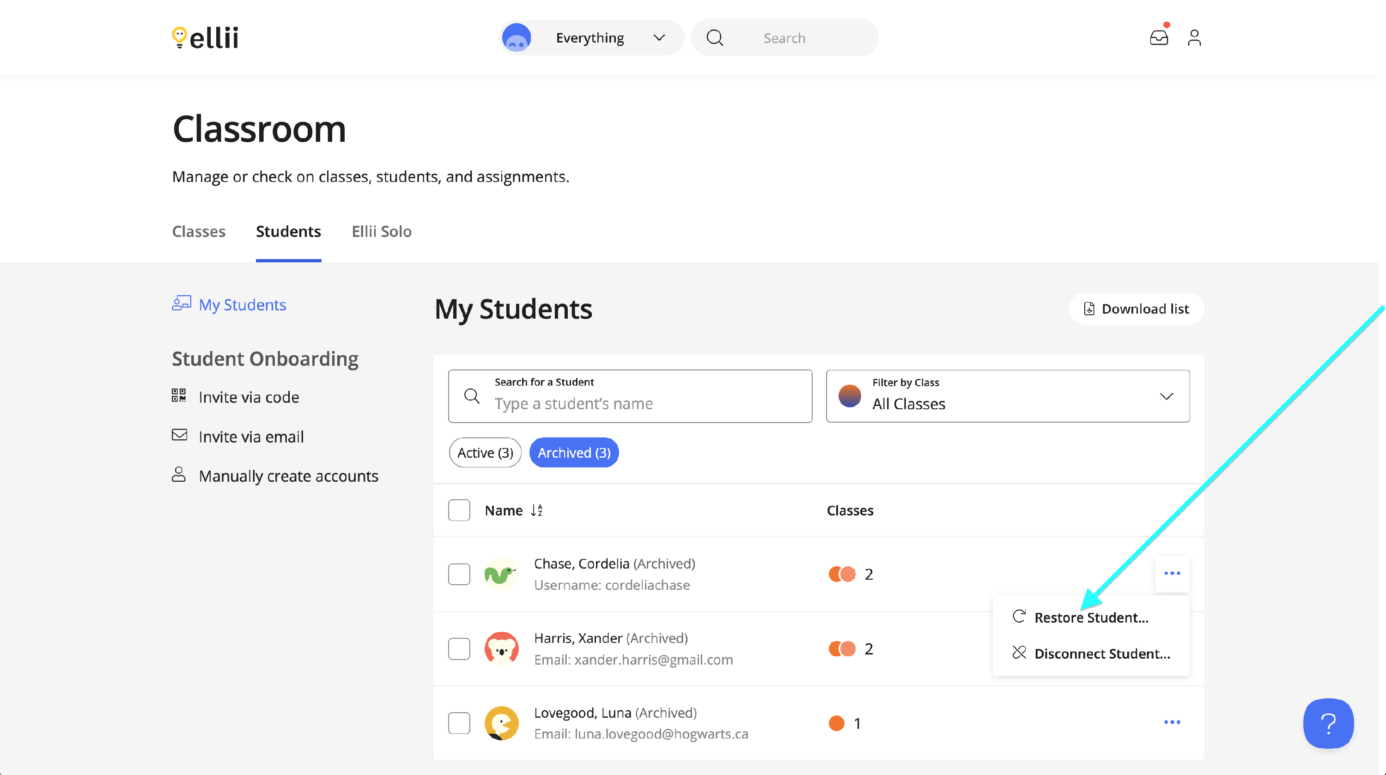
Task: Choose Restore Student from the menu
Action: tap(1091, 618)
